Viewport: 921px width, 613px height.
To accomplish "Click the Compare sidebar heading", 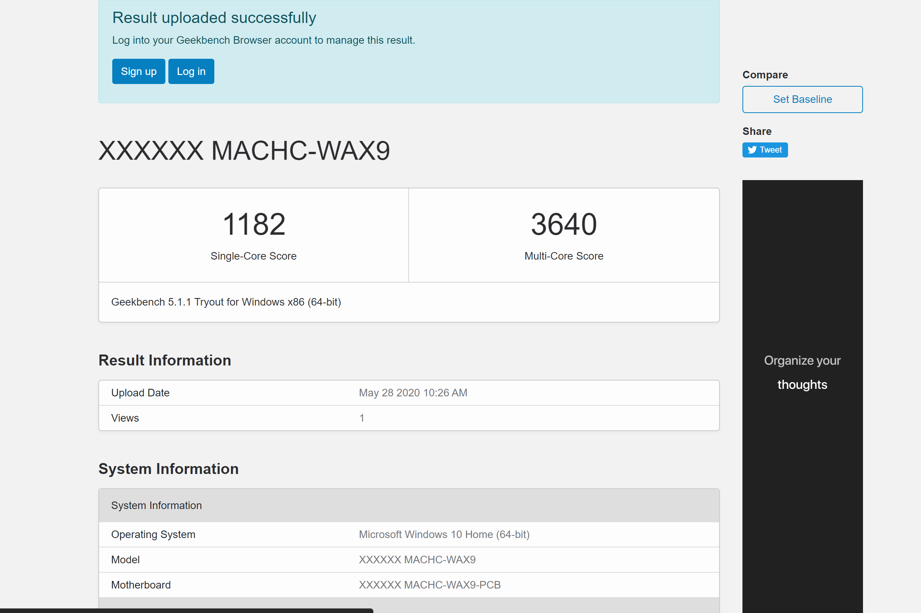I will pyautogui.click(x=765, y=75).
